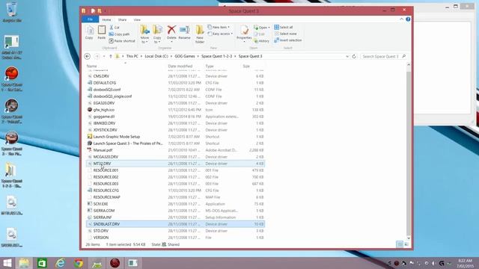Expand the New item dropdown

tap(219, 27)
